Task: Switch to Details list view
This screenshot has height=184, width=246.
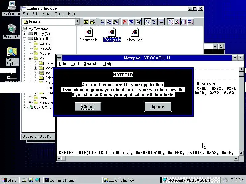Action: tap(161, 22)
